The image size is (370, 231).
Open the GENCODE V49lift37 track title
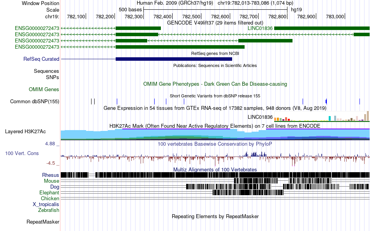click(x=215, y=23)
